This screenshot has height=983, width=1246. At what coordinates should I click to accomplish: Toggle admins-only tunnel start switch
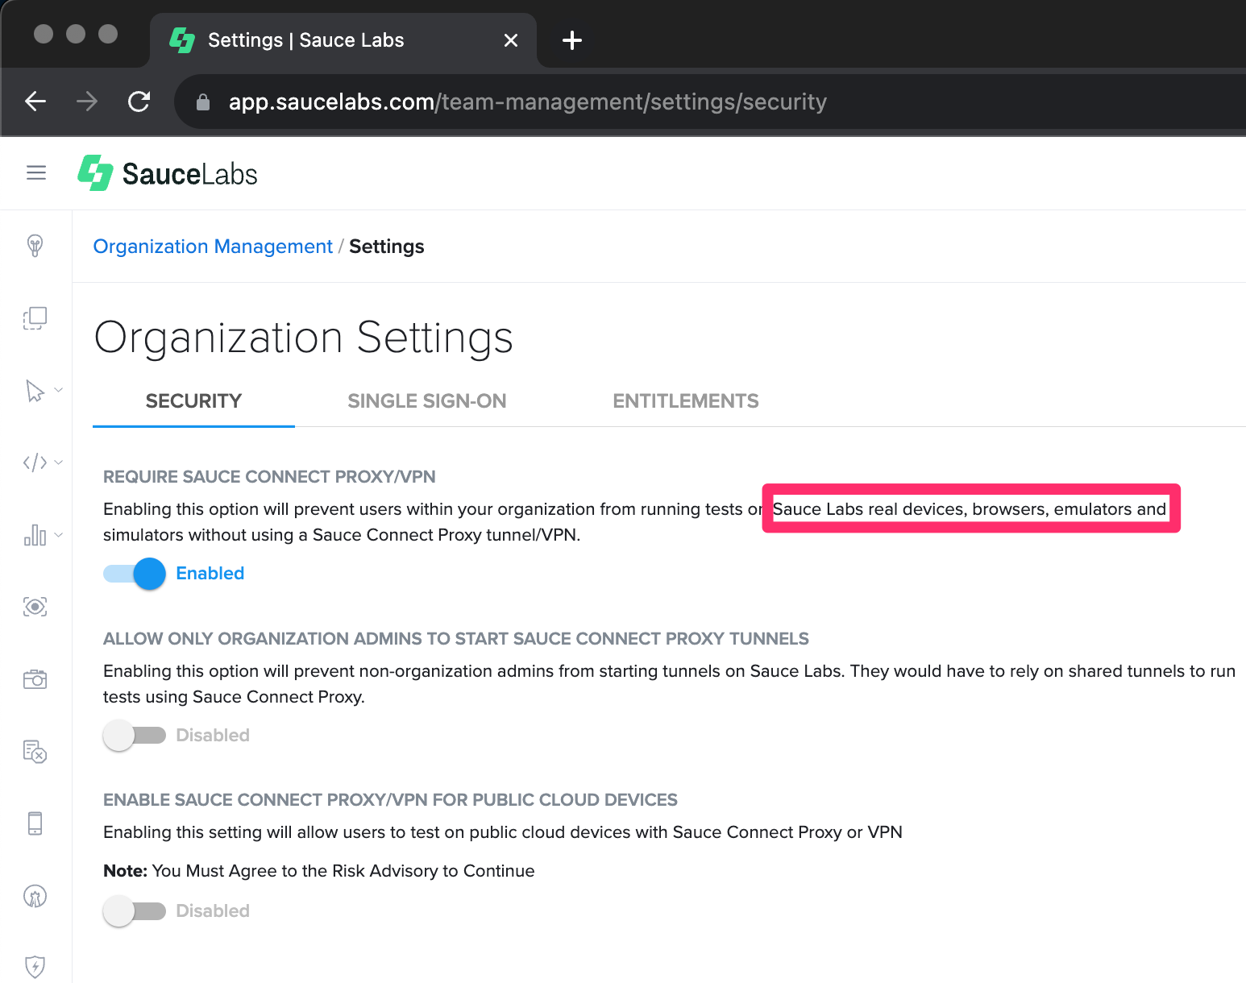[135, 736]
